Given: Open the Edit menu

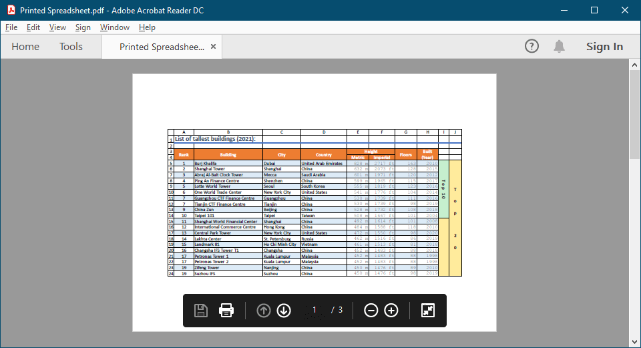Looking at the screenshot, I should pos(33,27).
